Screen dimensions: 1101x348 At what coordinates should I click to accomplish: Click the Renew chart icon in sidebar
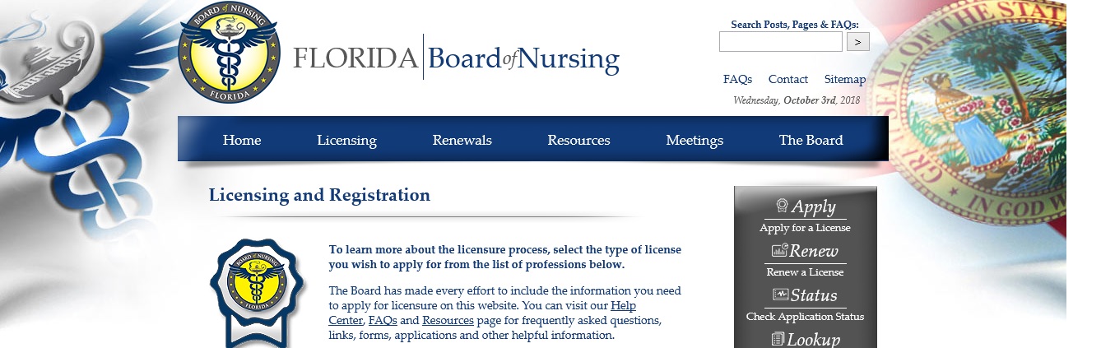coord(779,250)
